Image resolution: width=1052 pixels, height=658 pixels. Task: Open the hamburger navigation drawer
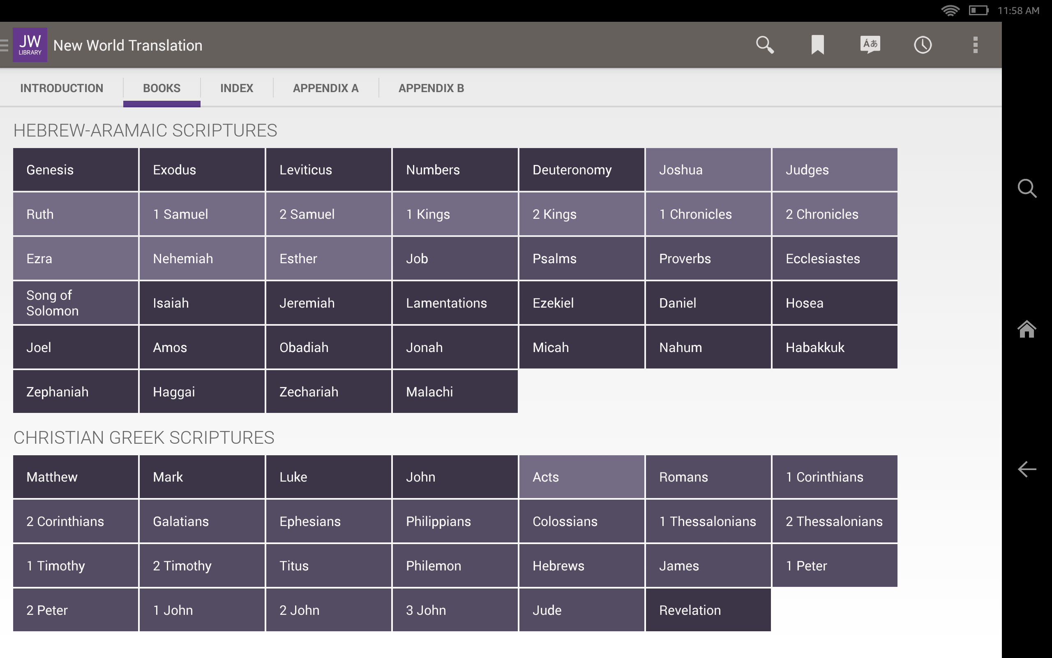5,45
